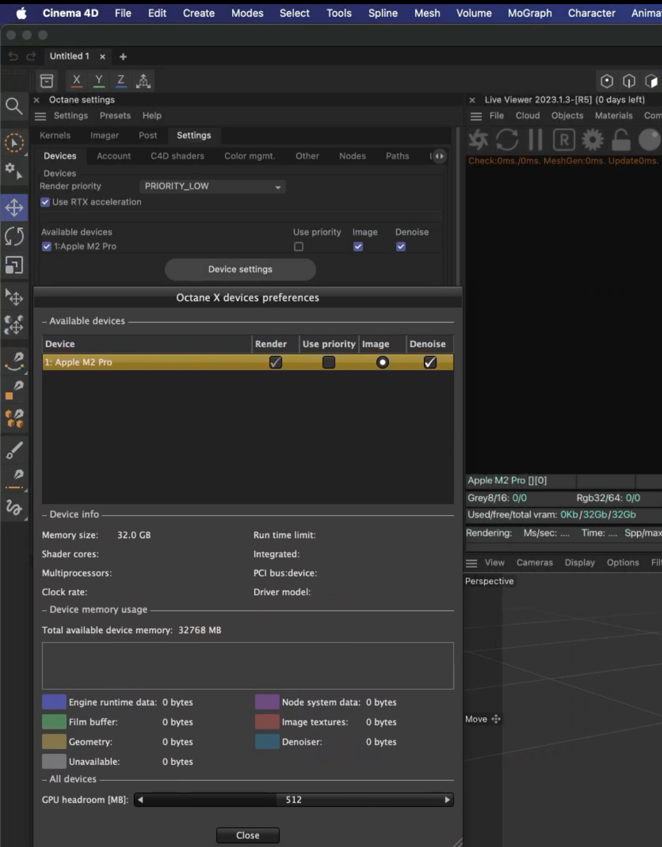Screen dimensions: 662x847
Task: Click the clay mode sphere icon in Live Viewer
Action: [650, 140]
